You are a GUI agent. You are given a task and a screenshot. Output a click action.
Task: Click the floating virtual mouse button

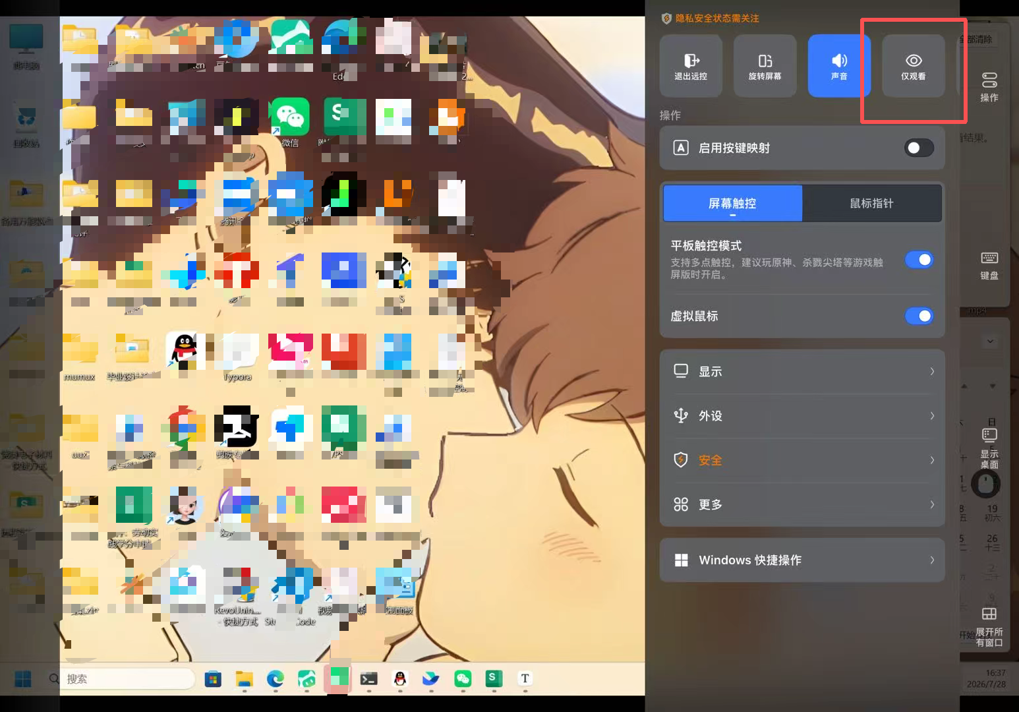point(986,485)
